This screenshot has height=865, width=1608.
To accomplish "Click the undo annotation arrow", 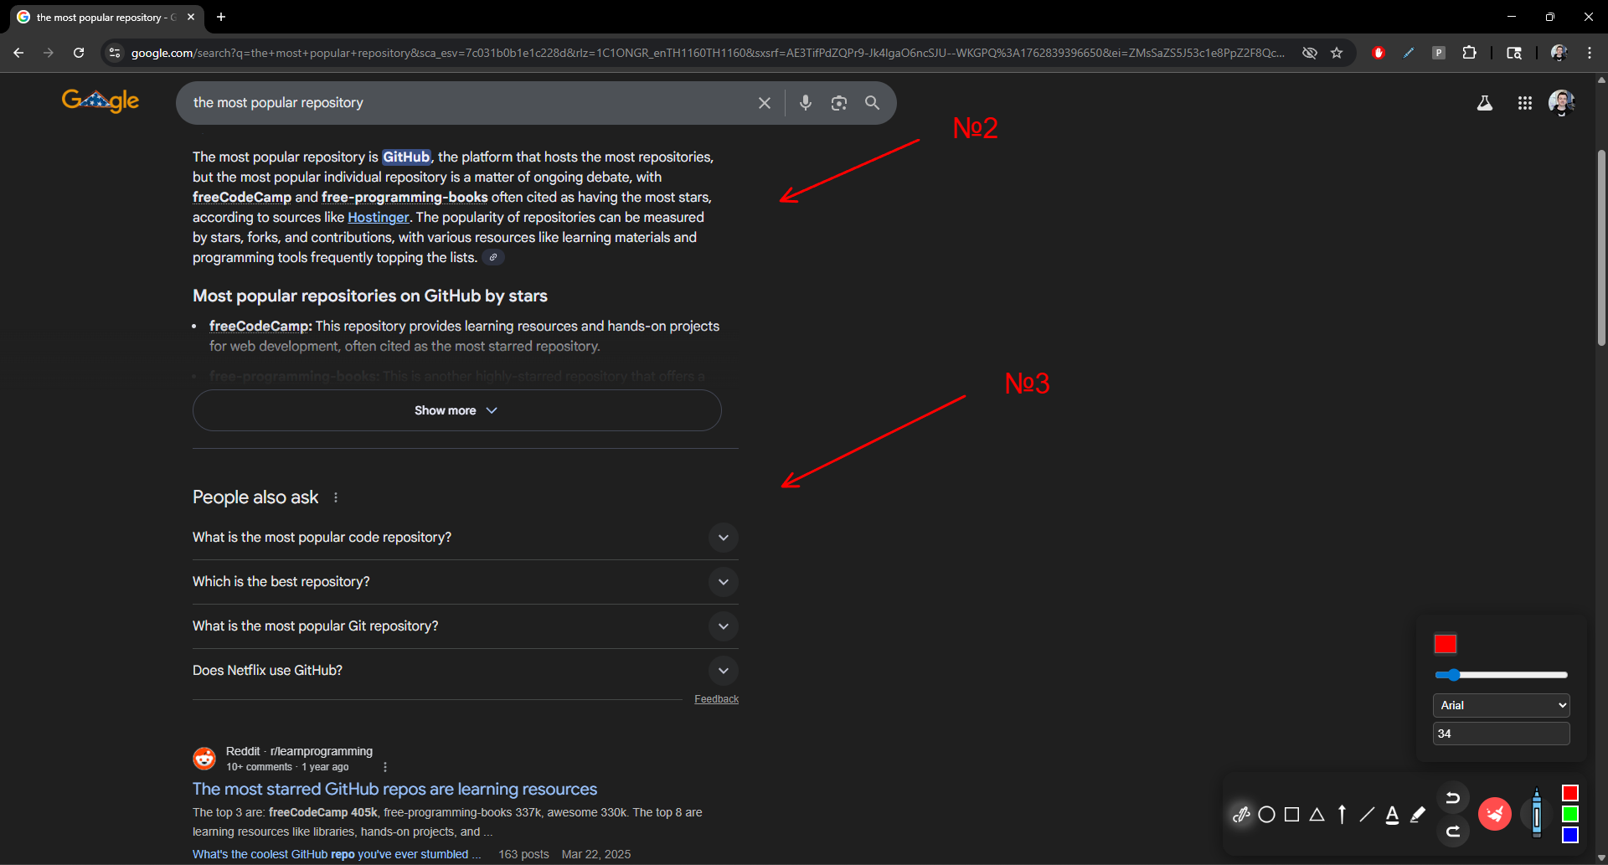I will (x=1455, y=796).
